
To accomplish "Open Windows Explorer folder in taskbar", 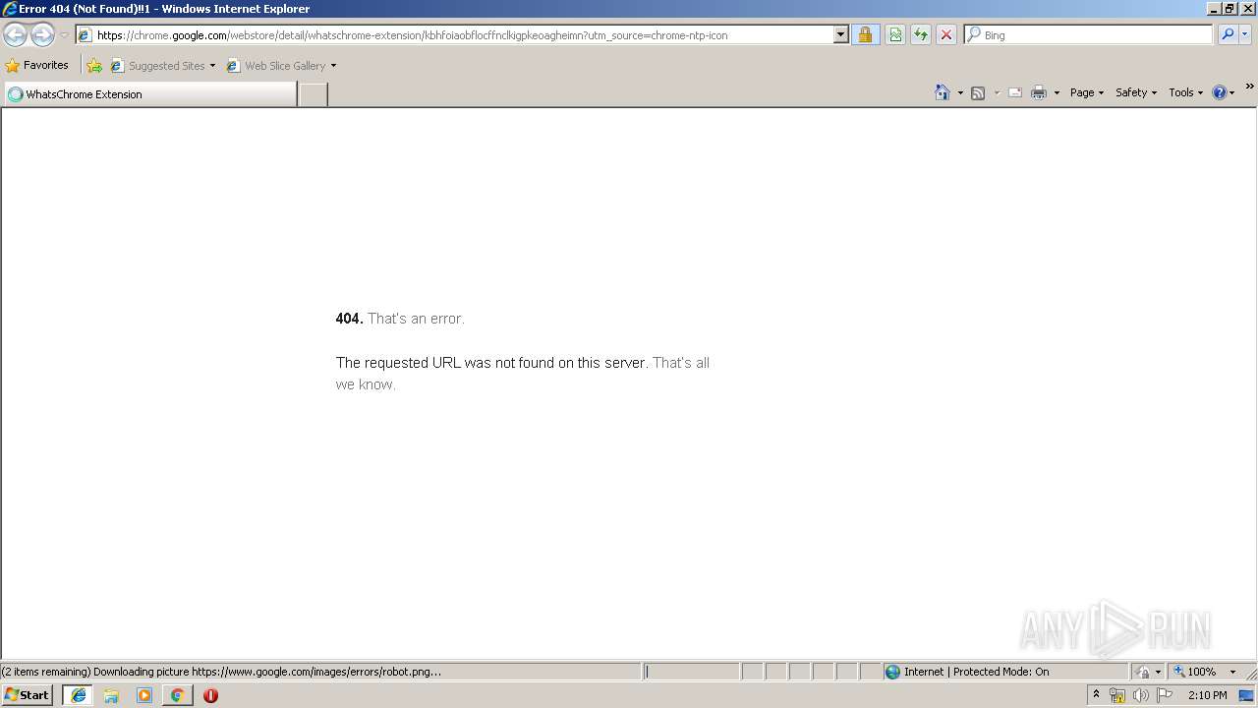I will click(x=111, y=695).
